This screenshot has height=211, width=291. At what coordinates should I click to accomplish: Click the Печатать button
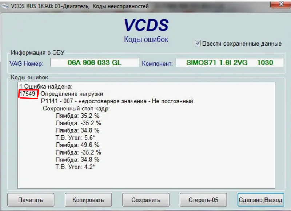pyautogui.click(x=31, y=200)
